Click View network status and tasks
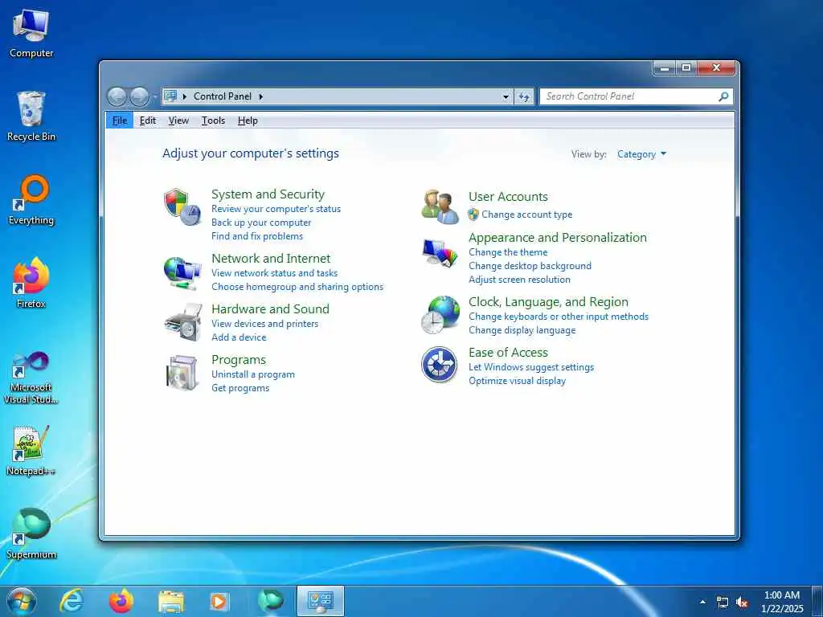 click(x=275, y=273)
